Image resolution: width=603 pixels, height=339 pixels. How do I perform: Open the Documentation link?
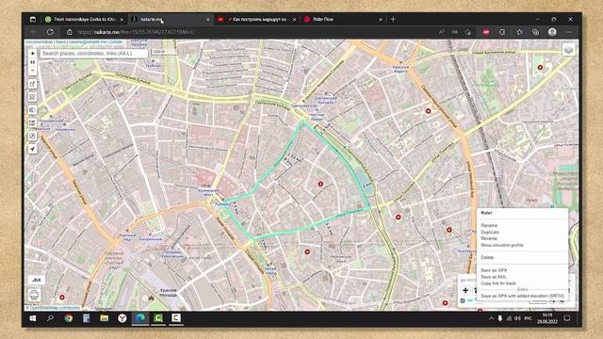tap(39, 41)
